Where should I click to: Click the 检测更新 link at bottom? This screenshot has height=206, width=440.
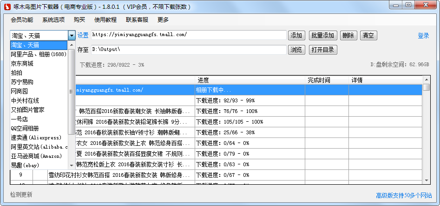coord(21,194)
